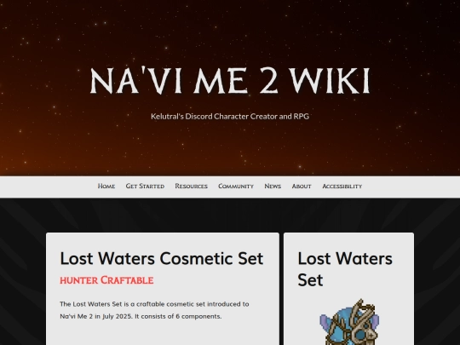Open the News page
460x345 pixels.
pos(273,186)
